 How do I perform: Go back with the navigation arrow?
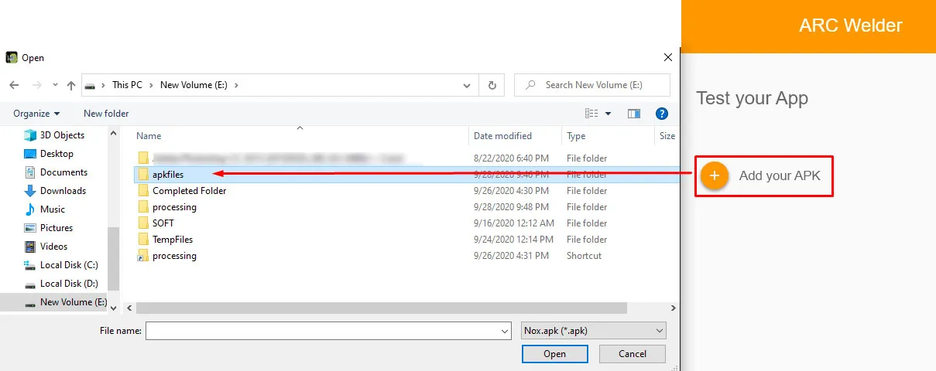pyautogui.click(x=14, y=85)
